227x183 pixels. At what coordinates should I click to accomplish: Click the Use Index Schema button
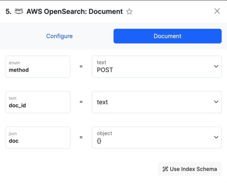[190, 169]
